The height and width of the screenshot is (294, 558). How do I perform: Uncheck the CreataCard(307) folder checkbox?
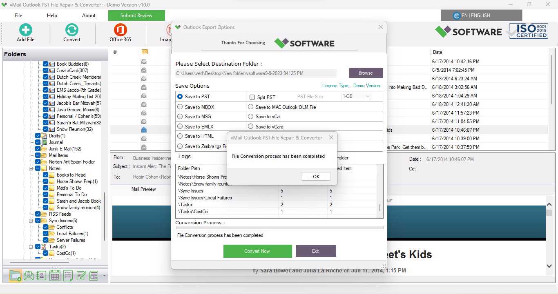pyautogui.click(x=46, y=71)
